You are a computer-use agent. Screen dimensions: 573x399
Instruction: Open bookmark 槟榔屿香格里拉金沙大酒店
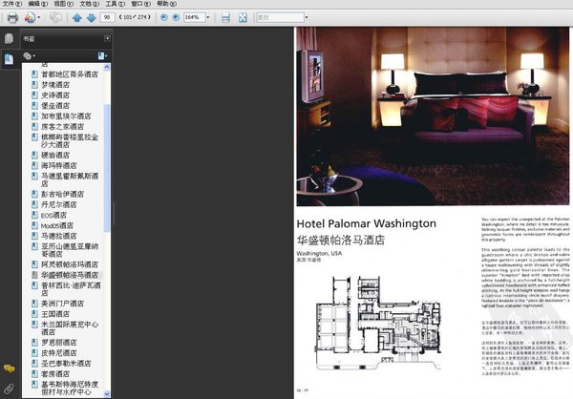click(x=70, y=141)
